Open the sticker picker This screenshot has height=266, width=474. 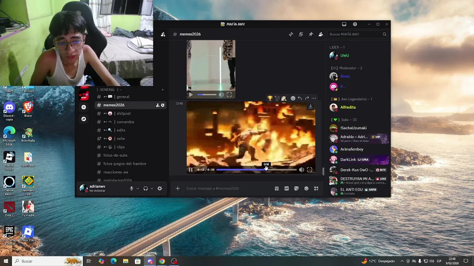point(296,188)
